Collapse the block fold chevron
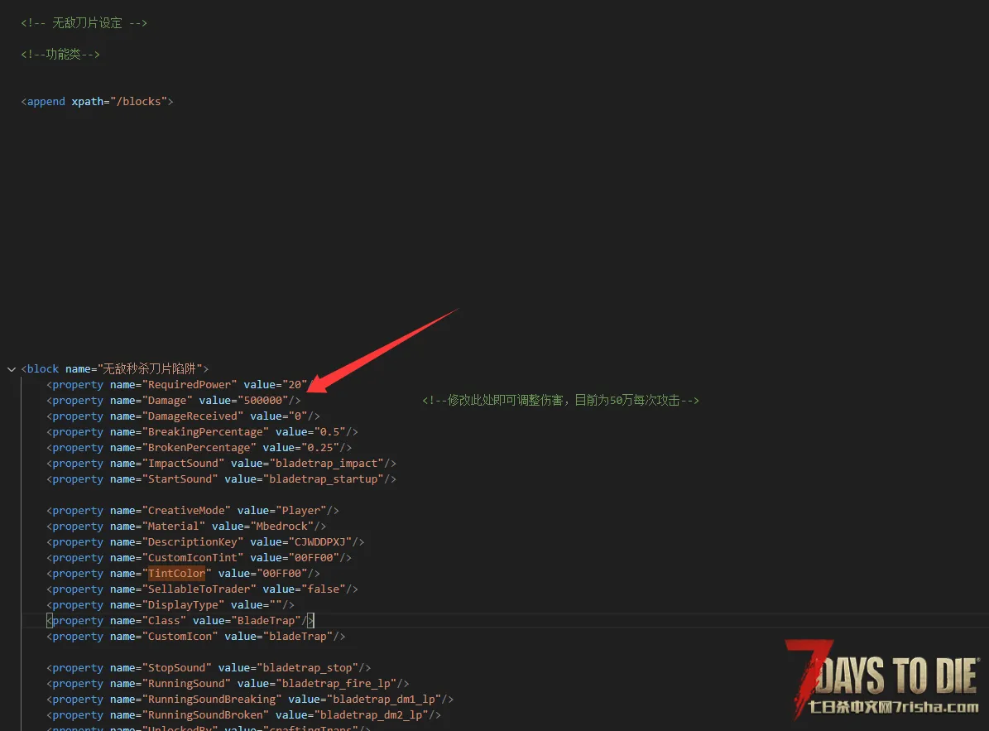The image size is (989, 731). point(11,369)
